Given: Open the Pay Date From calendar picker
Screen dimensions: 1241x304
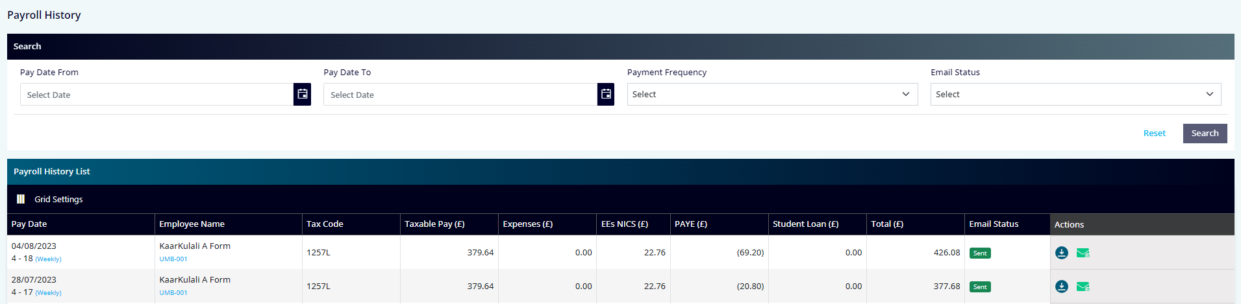Looking at the screenshot, I should coord(302,94).
